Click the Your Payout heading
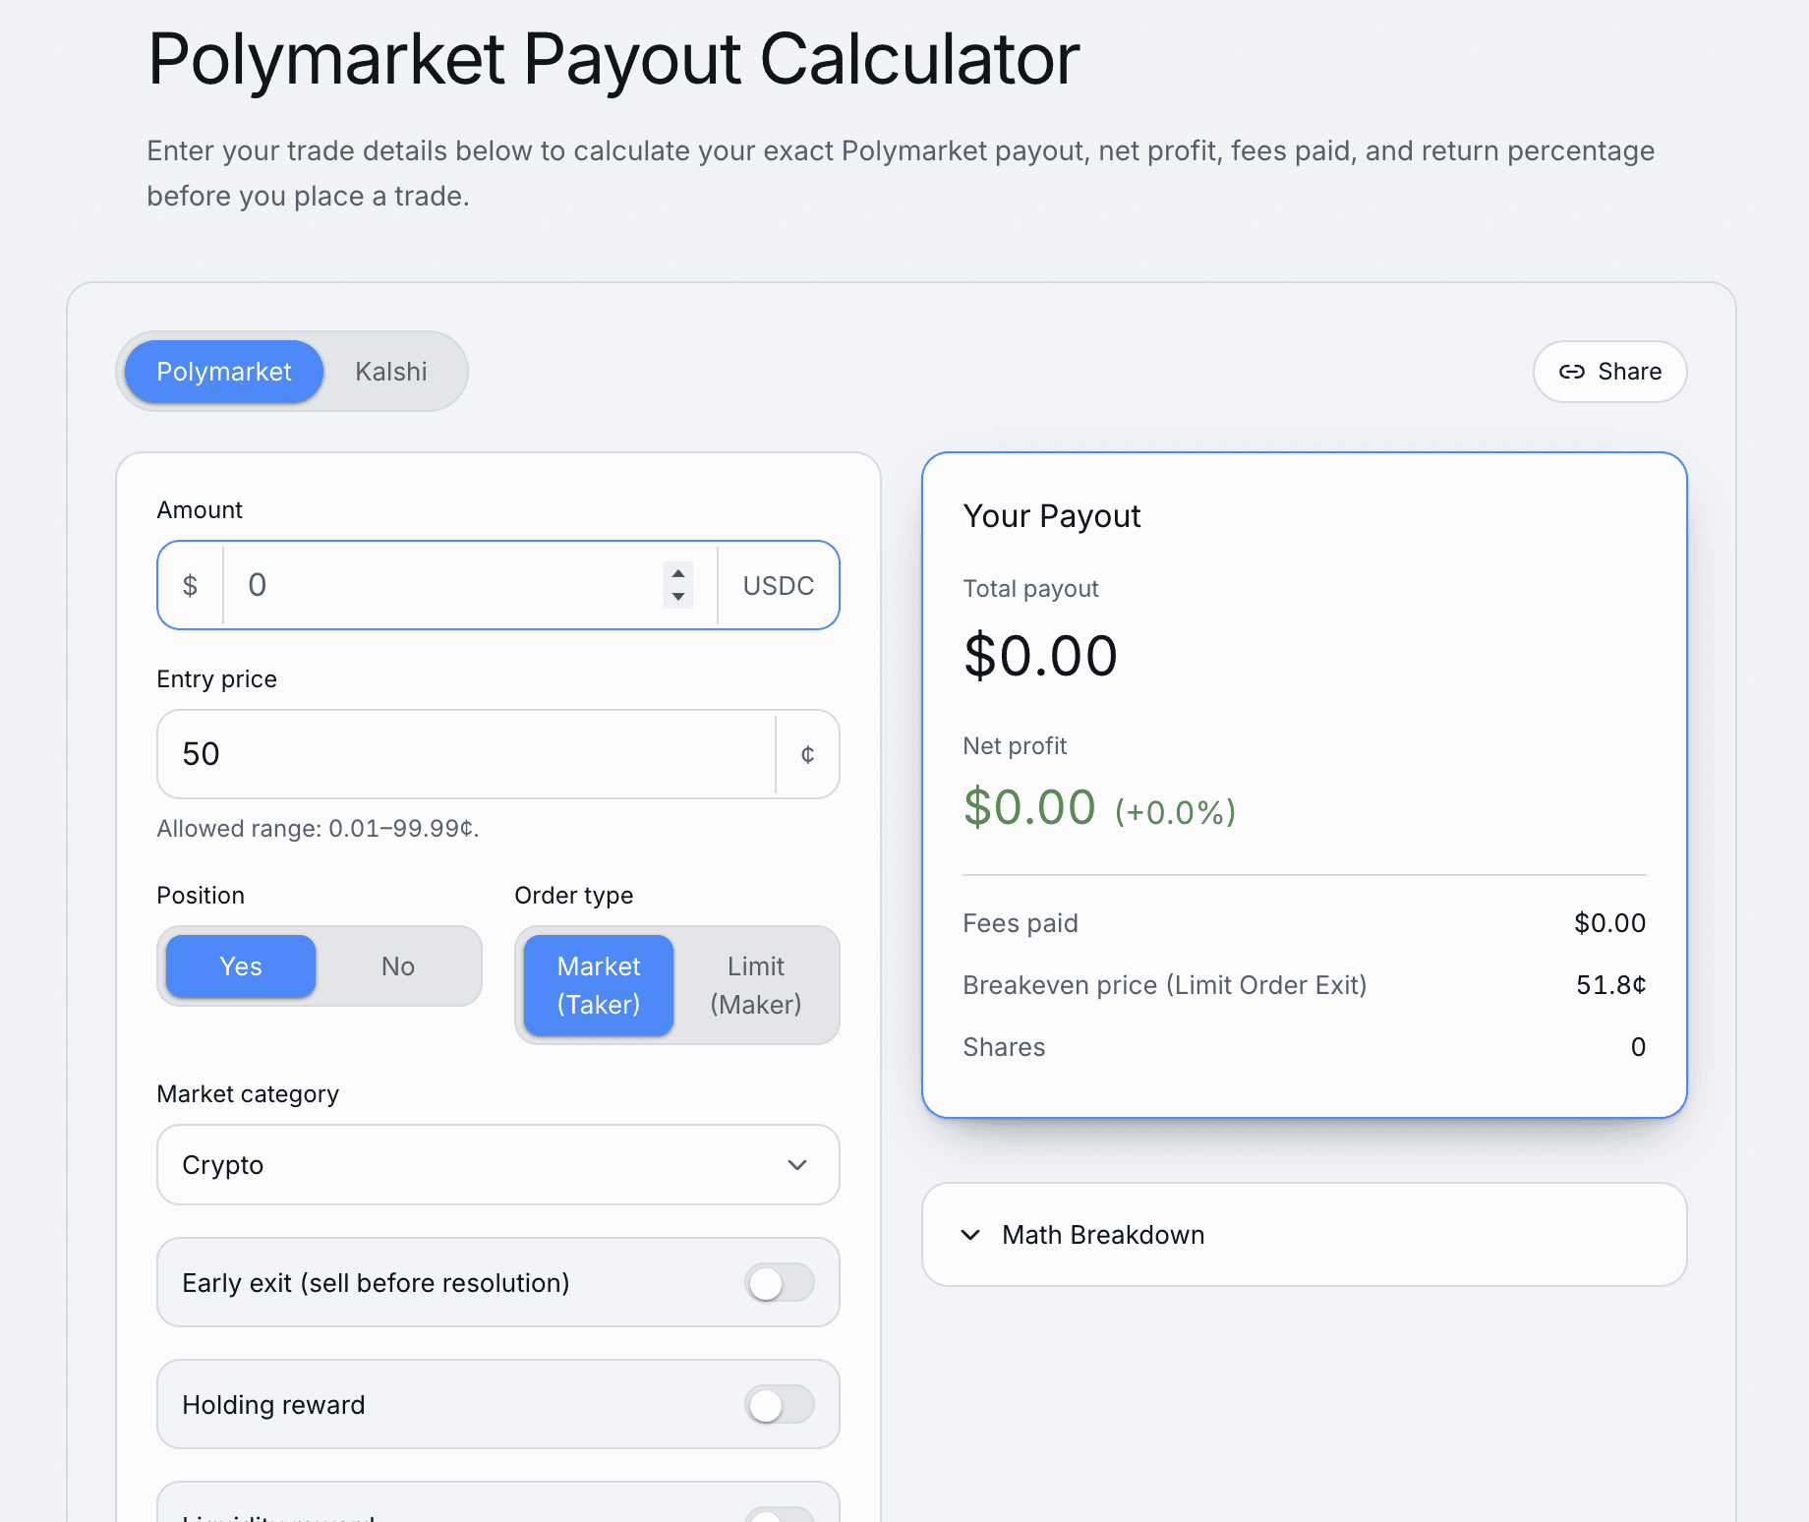Screen dimensions: 1809x1522 click(1052, 516)
